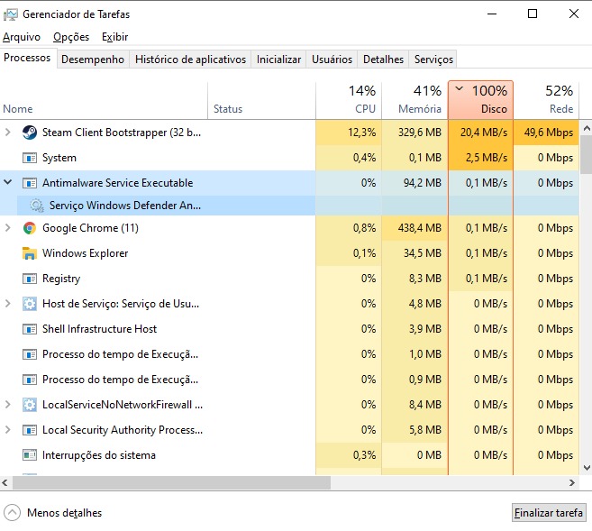Select the Windows Explorer process name
The height and width of the screenshot is (531, 592).
pos(85,253)
